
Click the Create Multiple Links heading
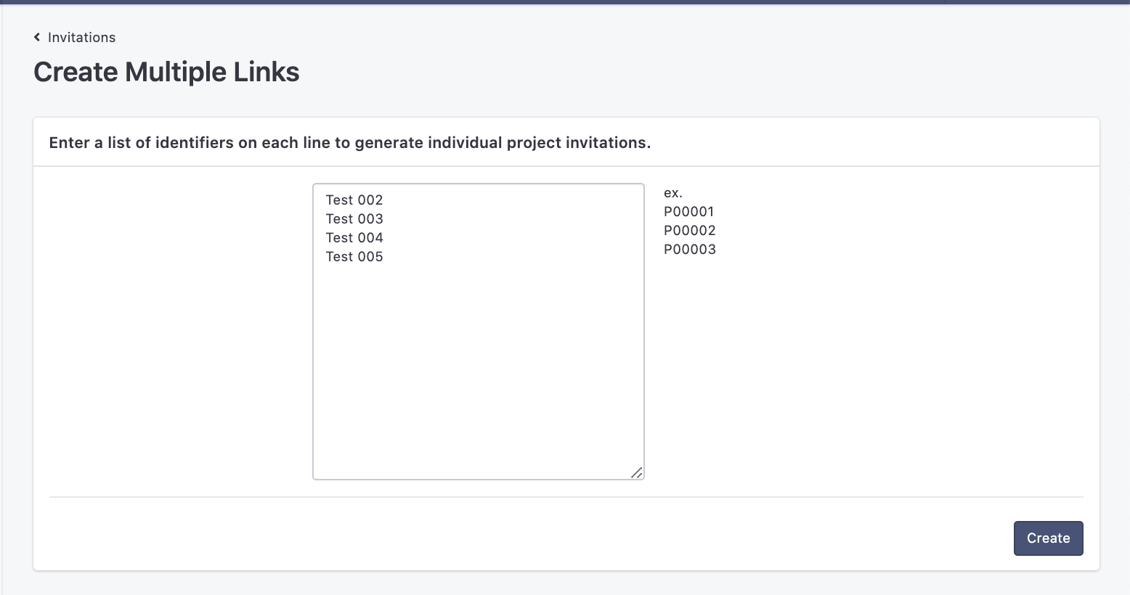[166, 72]
